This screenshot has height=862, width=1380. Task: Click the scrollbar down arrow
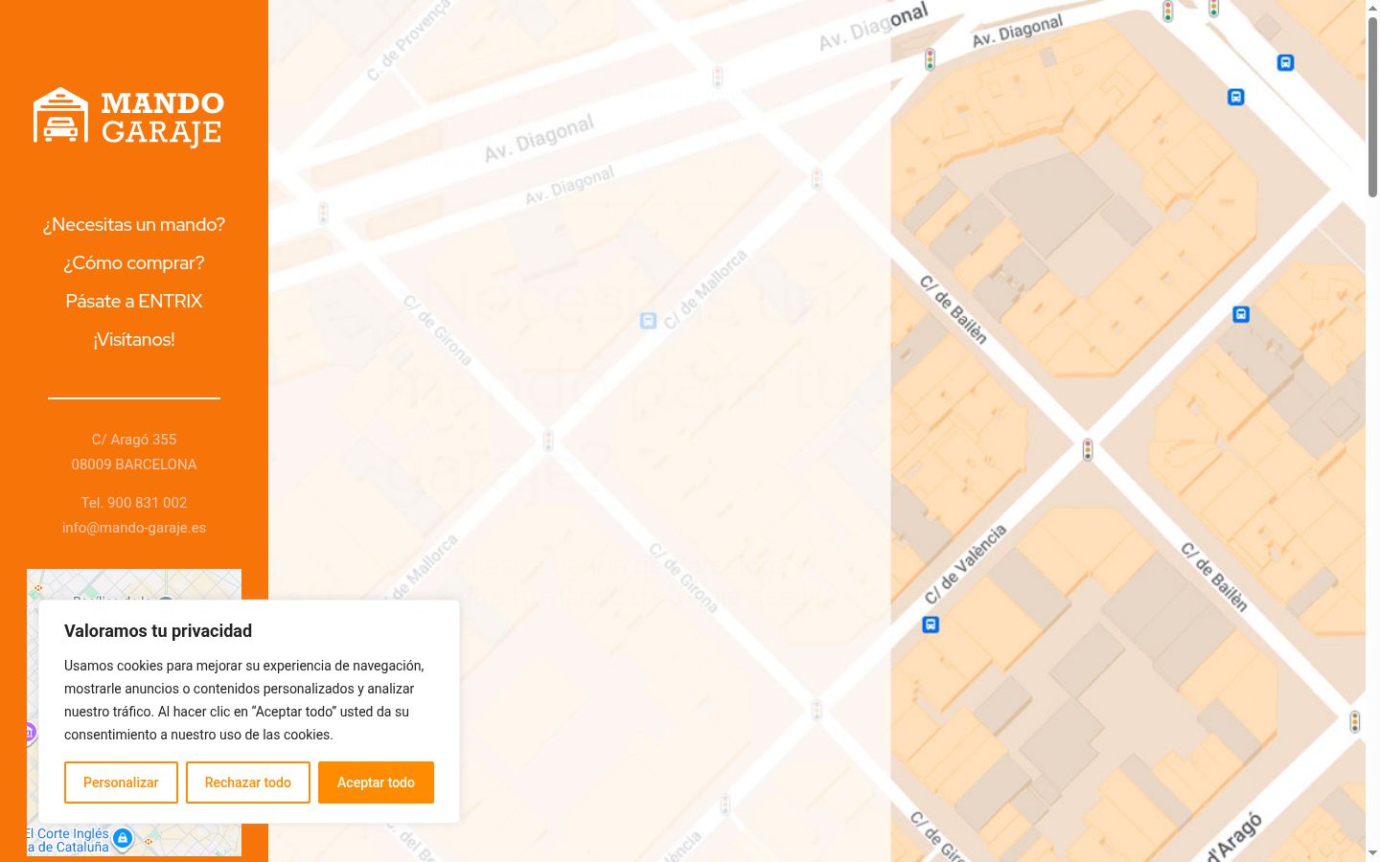pos(1372,852)
